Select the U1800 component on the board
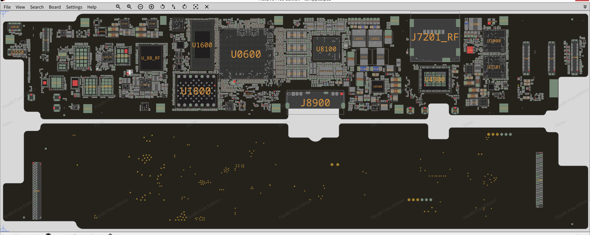The image size is (590, 235). (x=196, y=91)
